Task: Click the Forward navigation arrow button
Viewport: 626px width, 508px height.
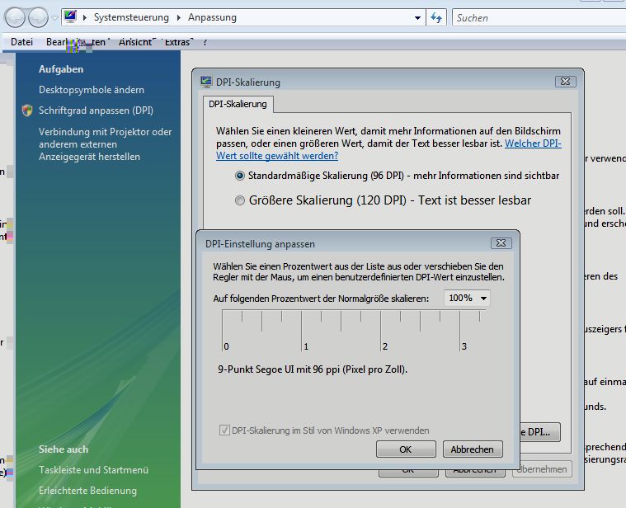Action: tap(38, 16)
